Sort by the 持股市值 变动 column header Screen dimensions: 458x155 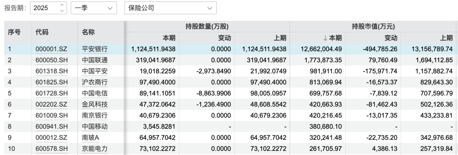click(391, 38)
